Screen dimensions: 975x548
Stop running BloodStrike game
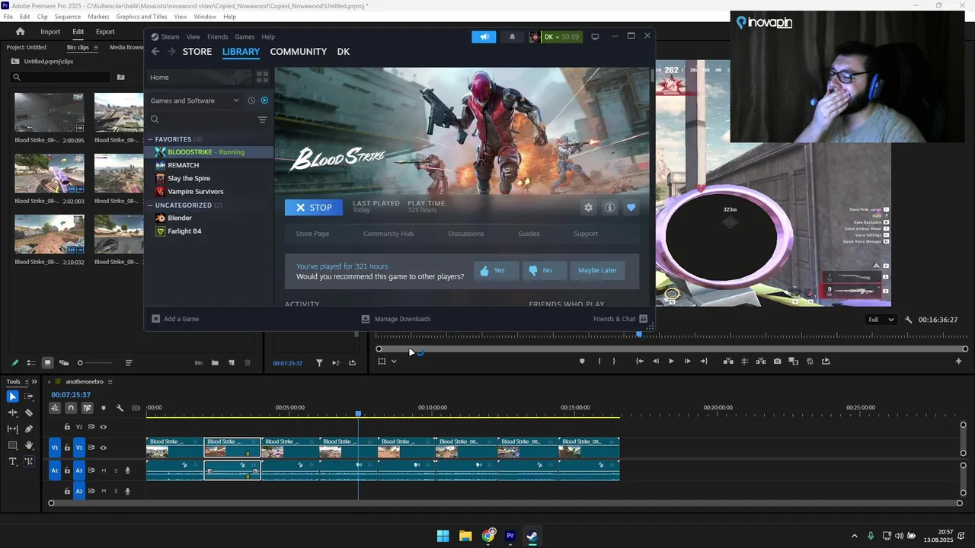pos(314,208)
